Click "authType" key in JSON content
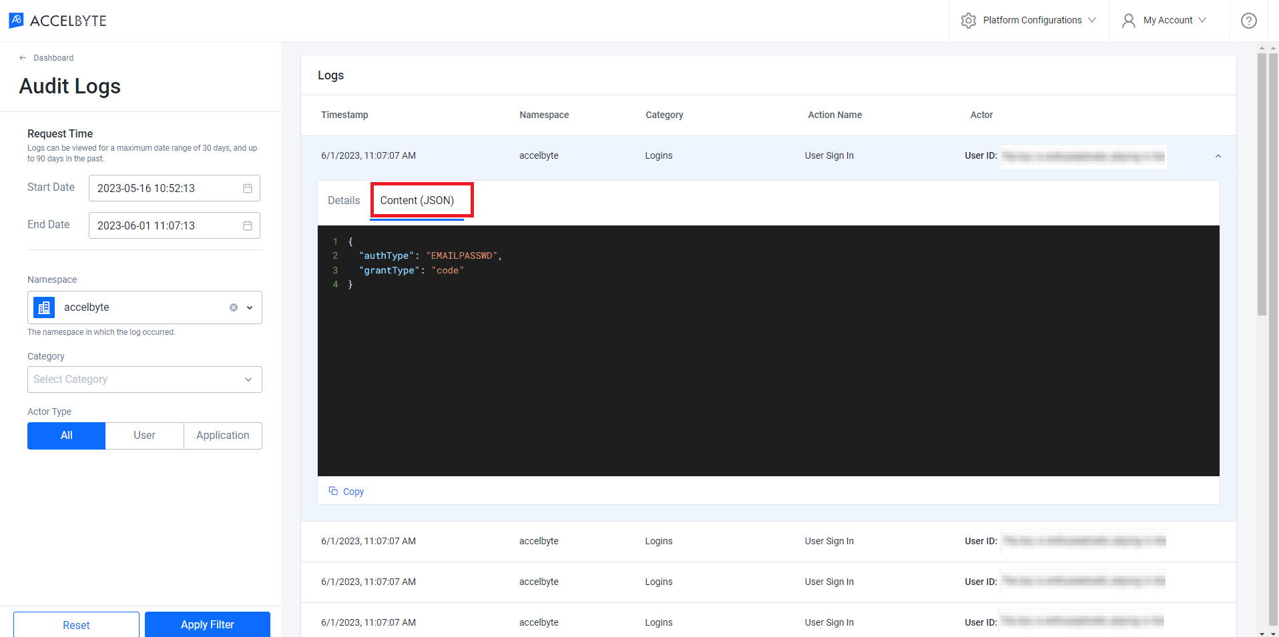1279x637 pixels. 387,255
